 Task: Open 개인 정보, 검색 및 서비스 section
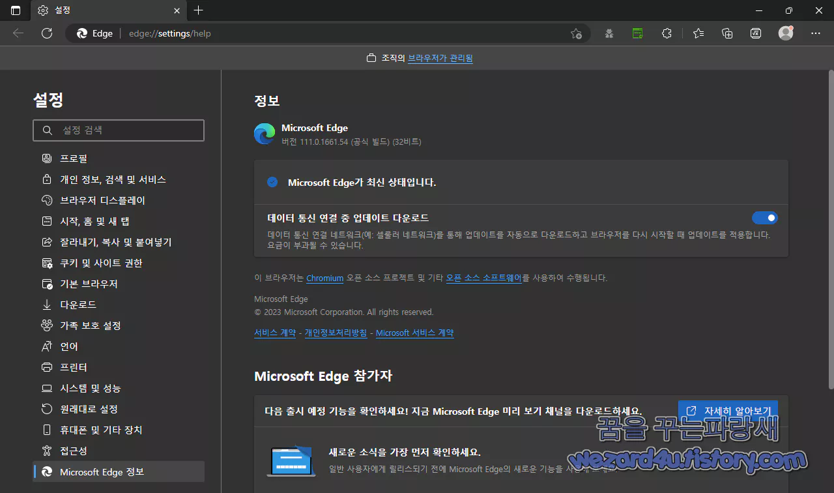pos(119,179)
